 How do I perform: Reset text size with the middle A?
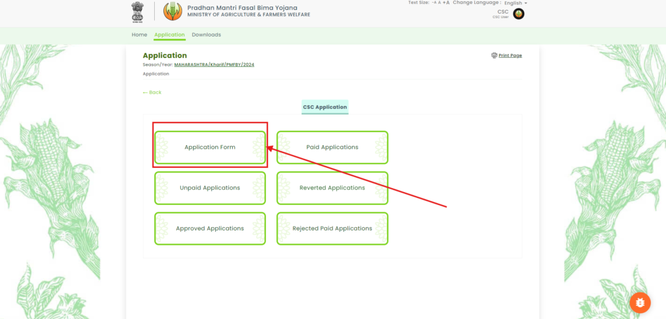pos(440,3)
